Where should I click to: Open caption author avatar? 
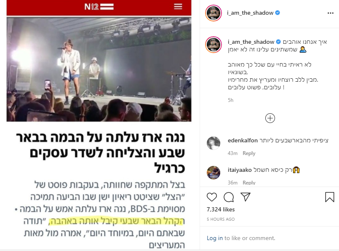[x=214, y=45]
